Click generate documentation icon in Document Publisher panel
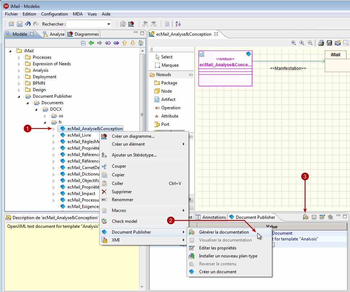 pyautogui.click(x=306, y=217)
